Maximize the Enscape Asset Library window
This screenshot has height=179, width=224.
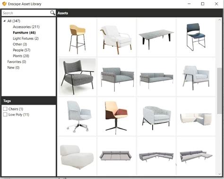pos(203,4)
